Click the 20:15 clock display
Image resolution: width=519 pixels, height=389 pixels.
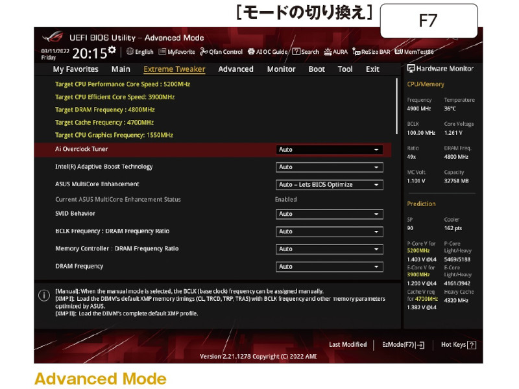(x=90, y=53)
